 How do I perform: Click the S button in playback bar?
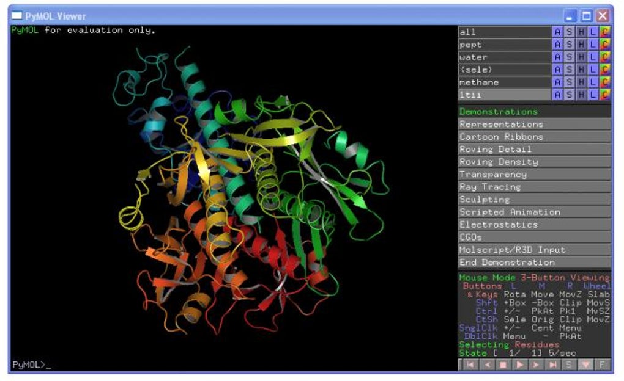[x=569, y=365]
